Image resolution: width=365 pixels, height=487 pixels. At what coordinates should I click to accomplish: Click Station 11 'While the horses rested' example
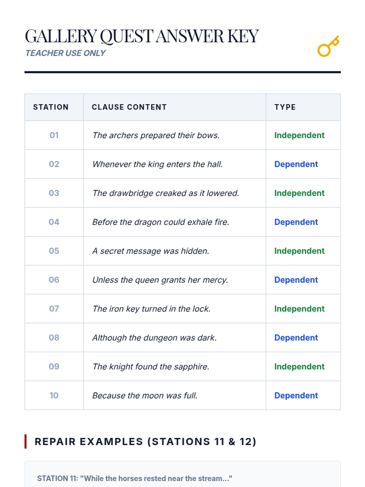click(x=134, y=478)
